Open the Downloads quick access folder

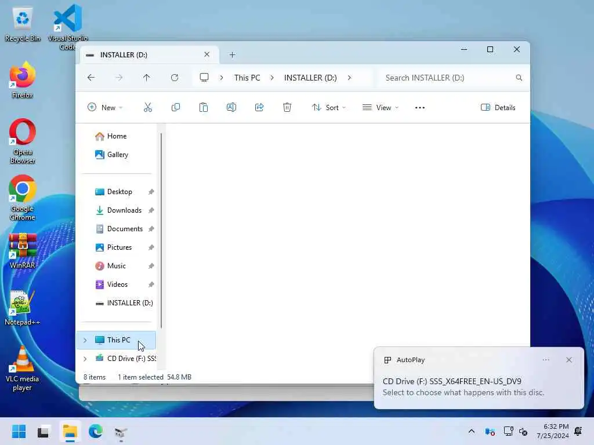117,210
